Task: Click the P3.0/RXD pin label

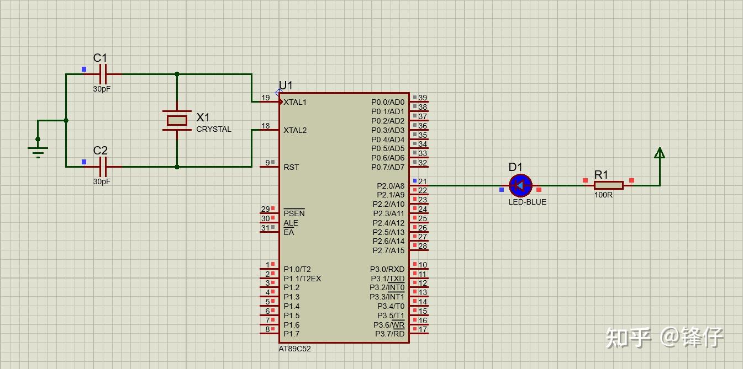Action: pyautogui.click(x=387, y=269)
